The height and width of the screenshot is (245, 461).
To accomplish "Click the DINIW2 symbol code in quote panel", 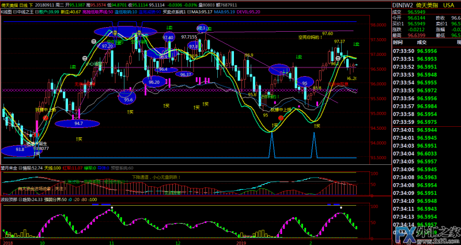I will [402, 5].
